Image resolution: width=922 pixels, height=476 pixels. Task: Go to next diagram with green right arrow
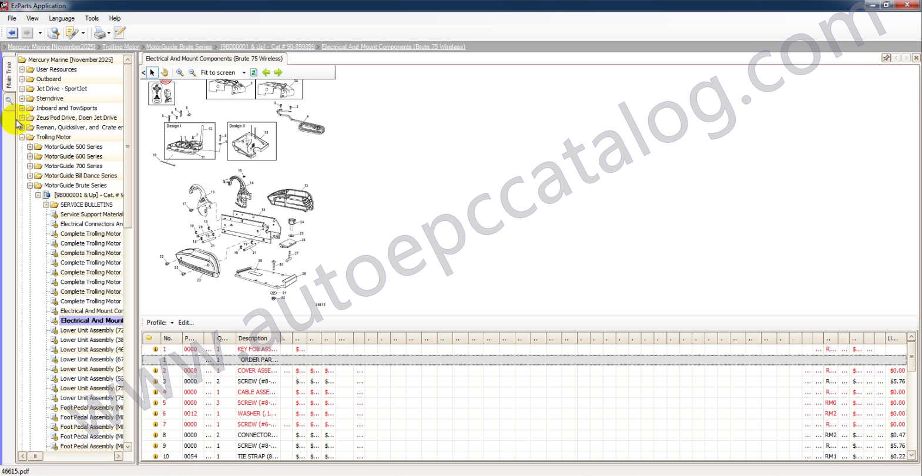(x=279, y=72)
